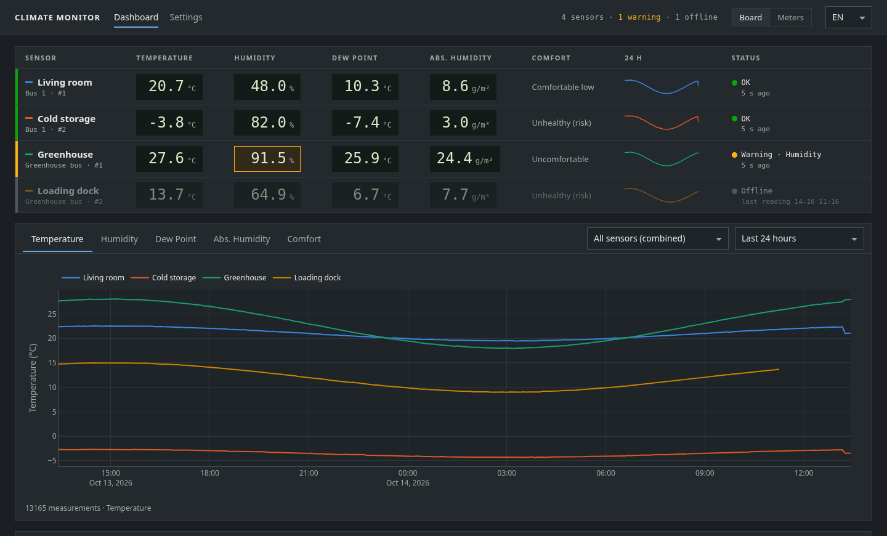Viewport: 887px width, 536px height.
Task: Expand the All sensors (combined) dropdown
Action: click(x=658, y=238)
